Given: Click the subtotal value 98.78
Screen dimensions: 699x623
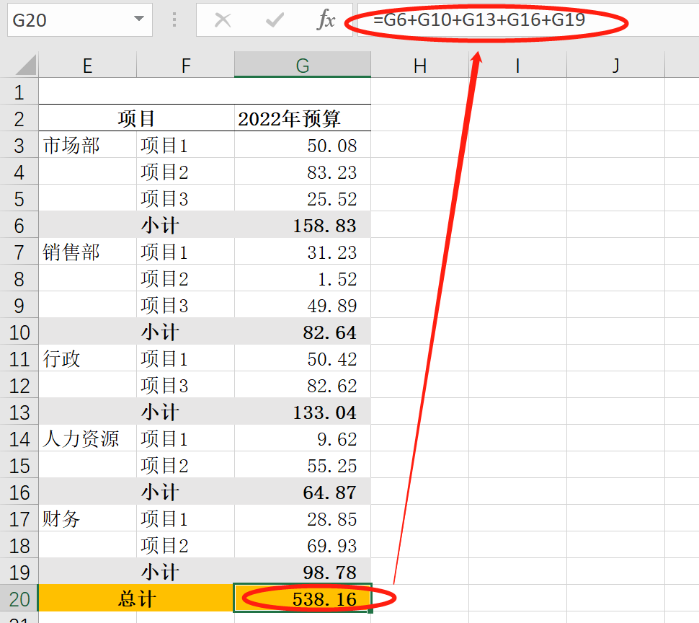Looking at the screenshot, I should 303,572.
